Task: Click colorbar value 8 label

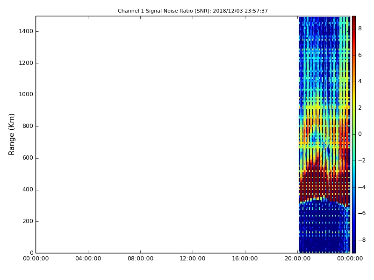Action: tap(360, 28)
